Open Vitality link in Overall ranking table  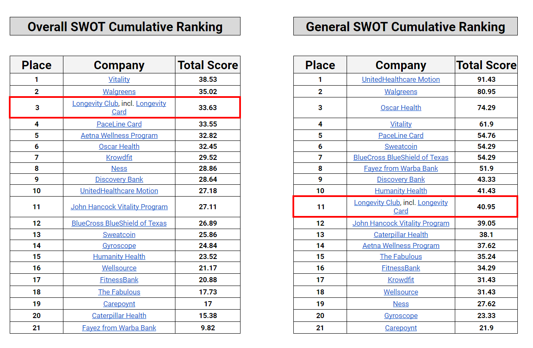(x=119, y=79)
